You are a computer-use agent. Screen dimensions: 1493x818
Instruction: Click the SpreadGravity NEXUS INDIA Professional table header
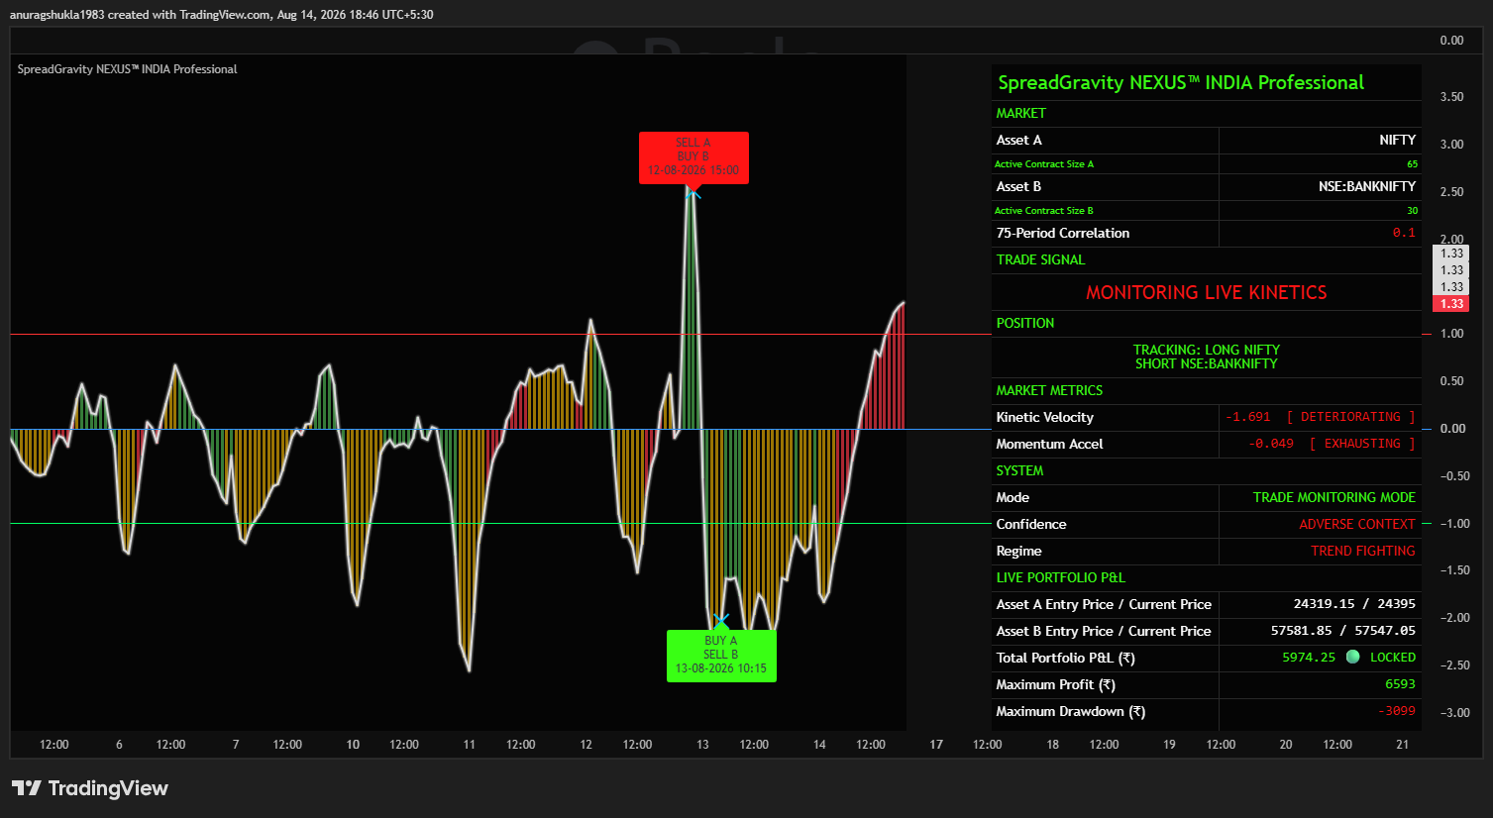pyautogui.click(x=1181, y=83)
